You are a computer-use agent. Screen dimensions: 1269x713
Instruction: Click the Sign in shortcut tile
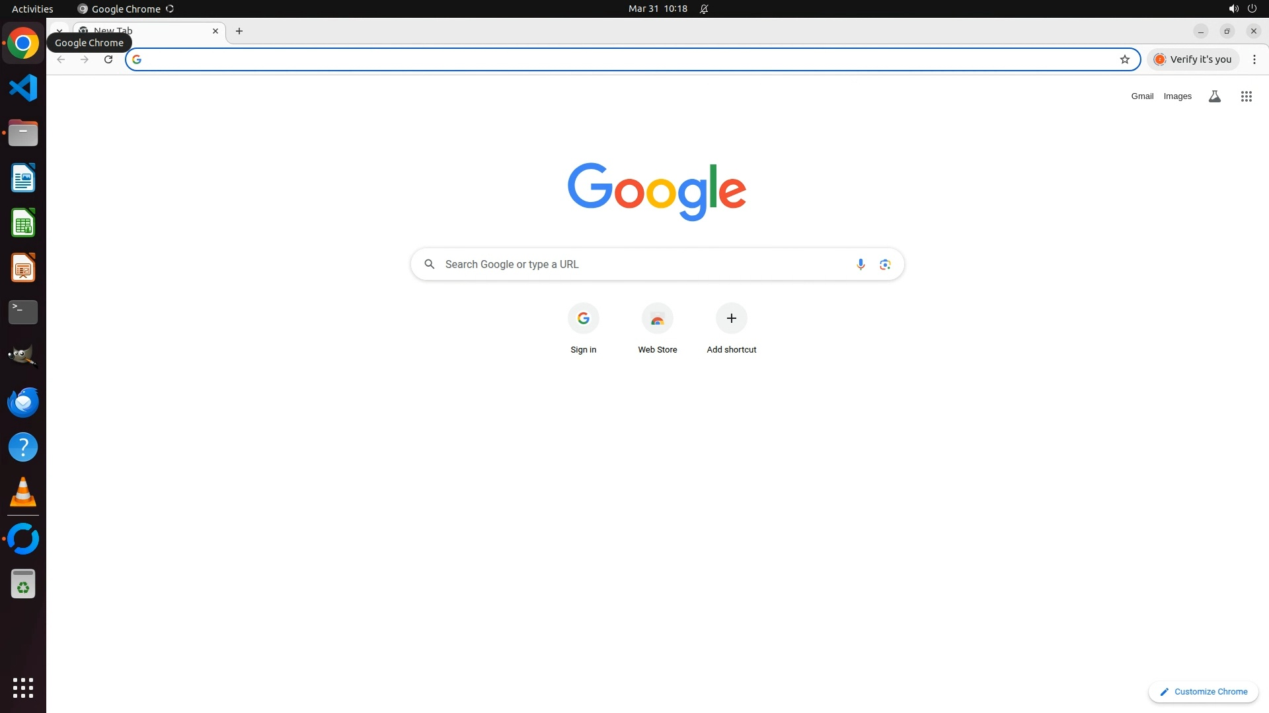click(583, 319)
